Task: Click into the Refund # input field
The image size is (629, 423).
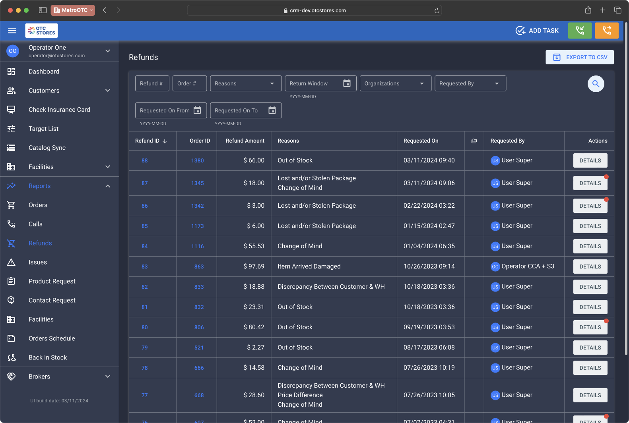Action: click(152, 83)
